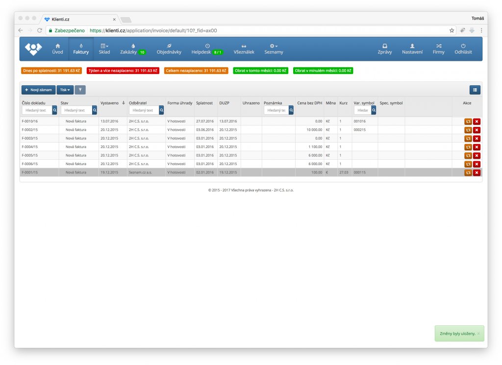
Task: Expand the Seznamy dropdown menu
Action: pos(274,49)
